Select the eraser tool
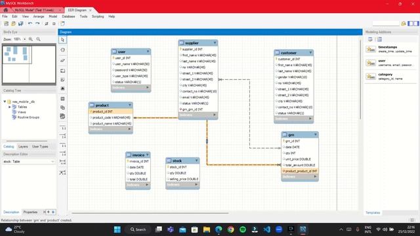This screenshot has width=420, height=236. (63, 60)
